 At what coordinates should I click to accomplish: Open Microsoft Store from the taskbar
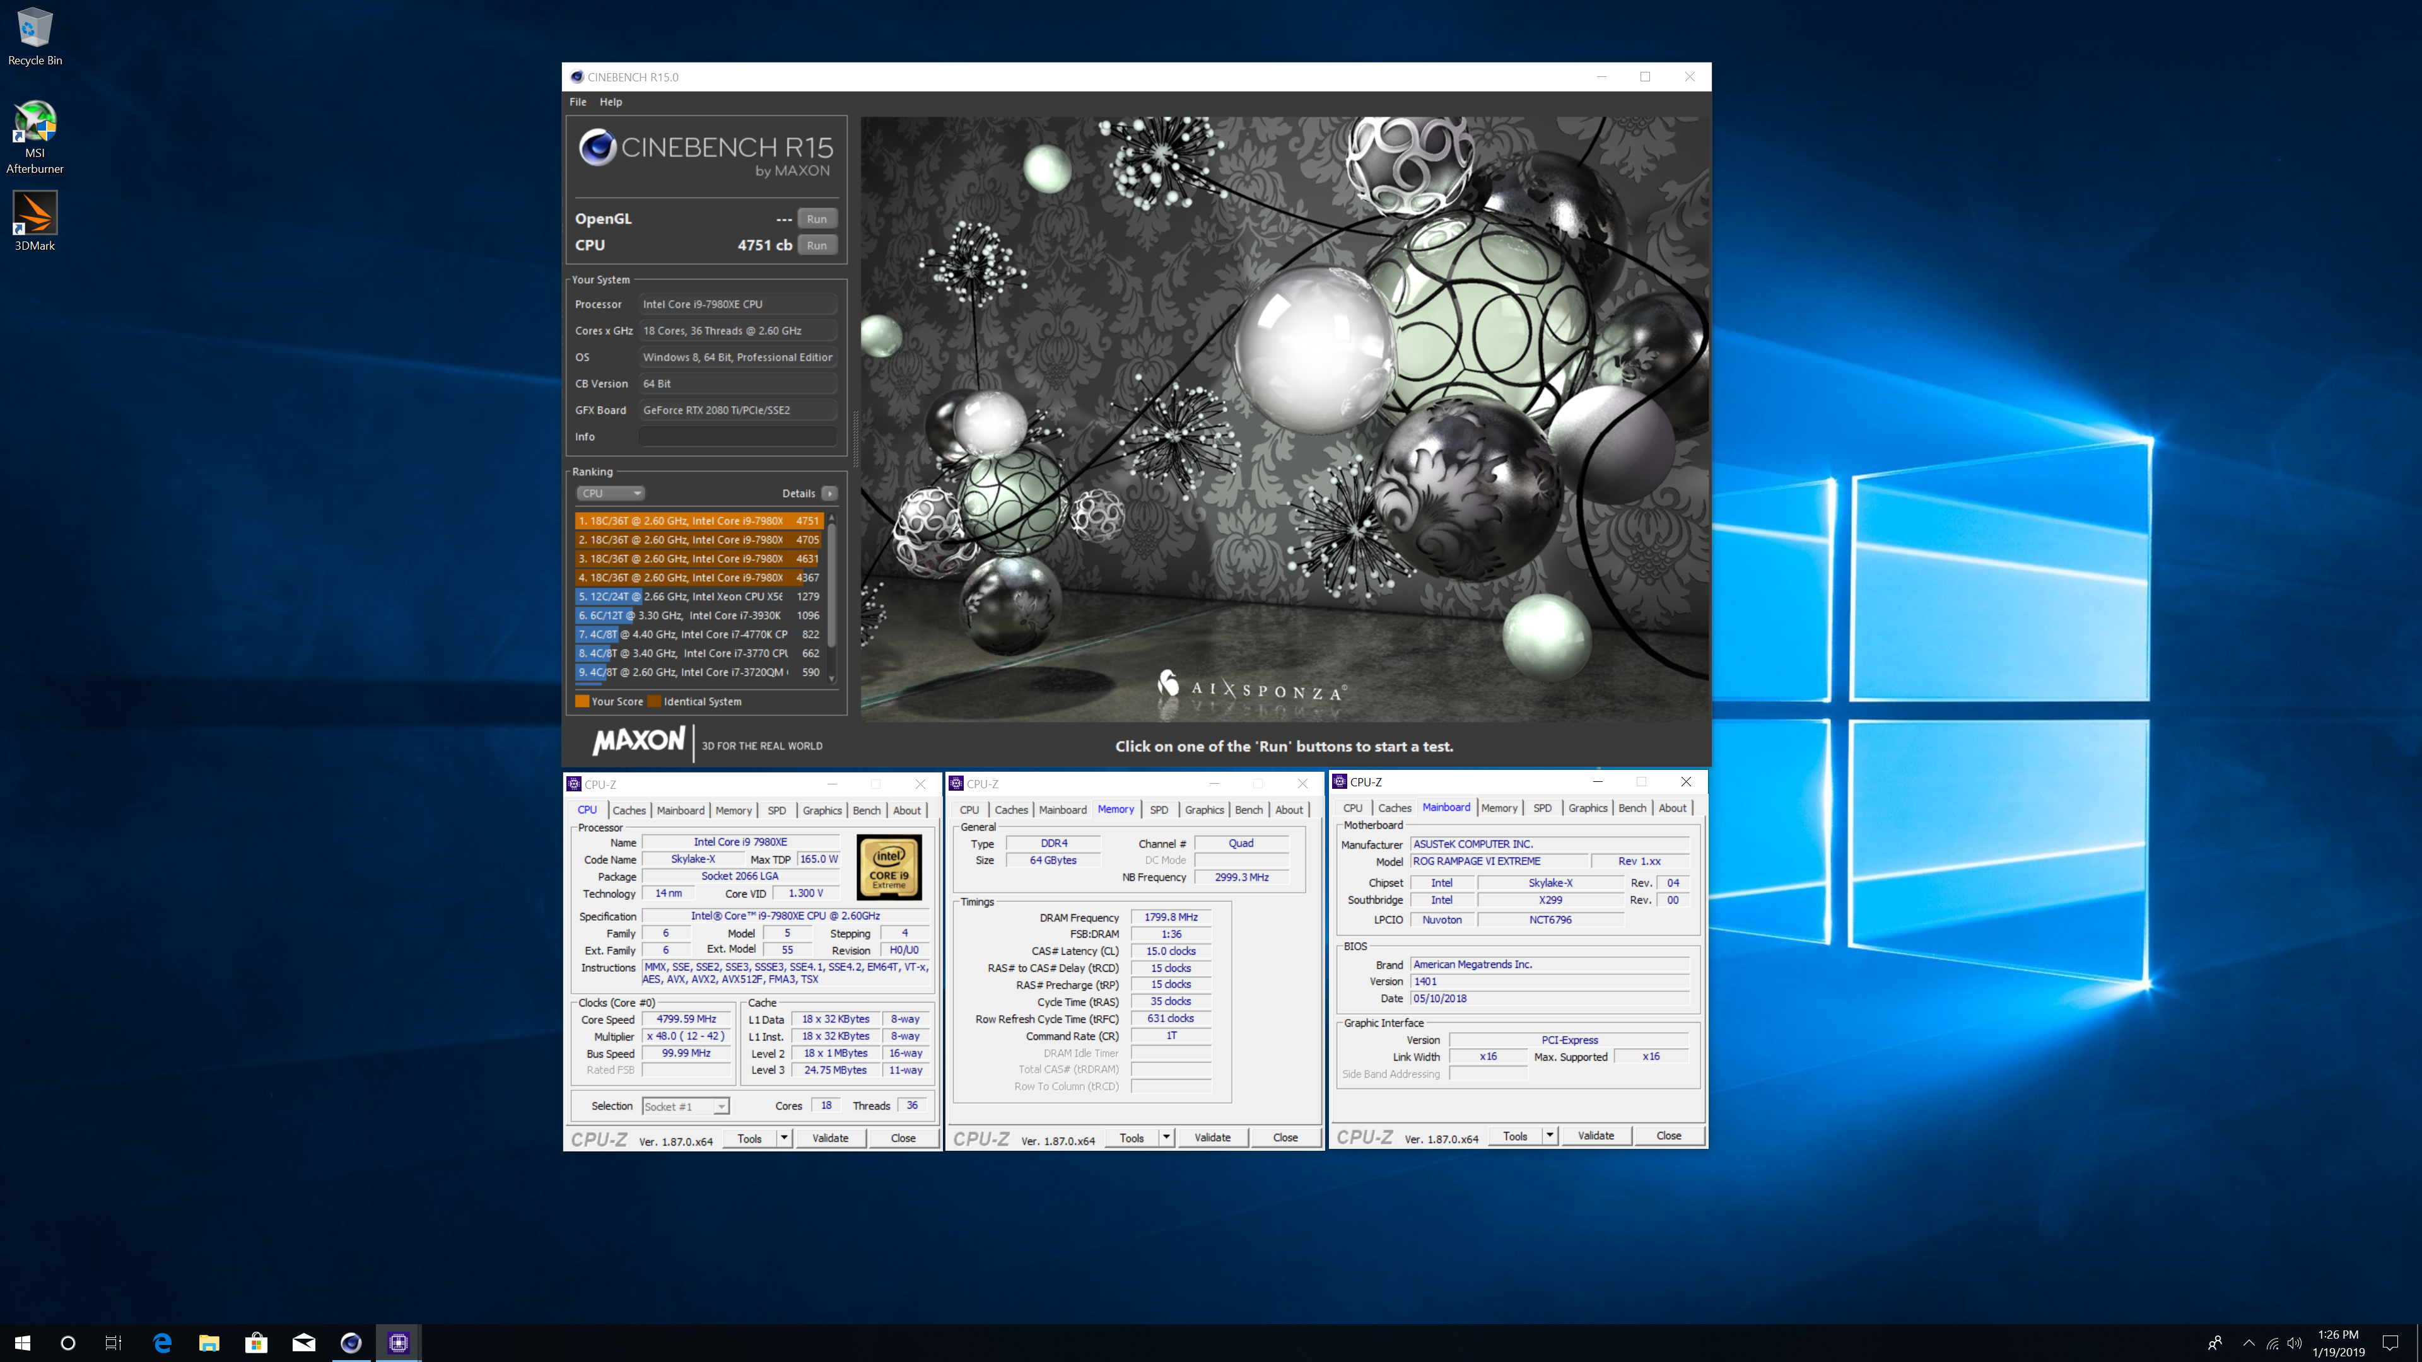[x=255, y=1342]
